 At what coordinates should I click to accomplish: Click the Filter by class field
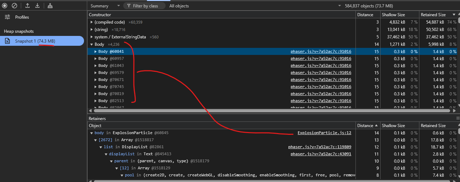(x=144, y=6)
